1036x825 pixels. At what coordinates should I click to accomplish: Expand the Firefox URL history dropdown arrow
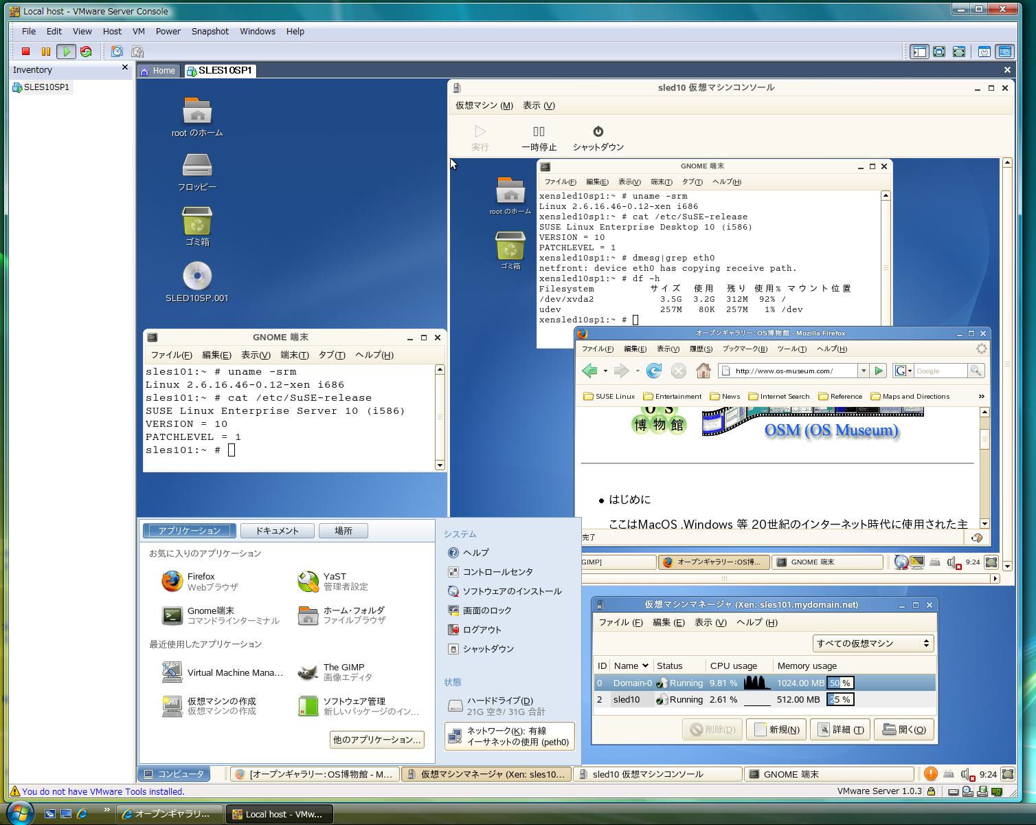coord(863,371)
